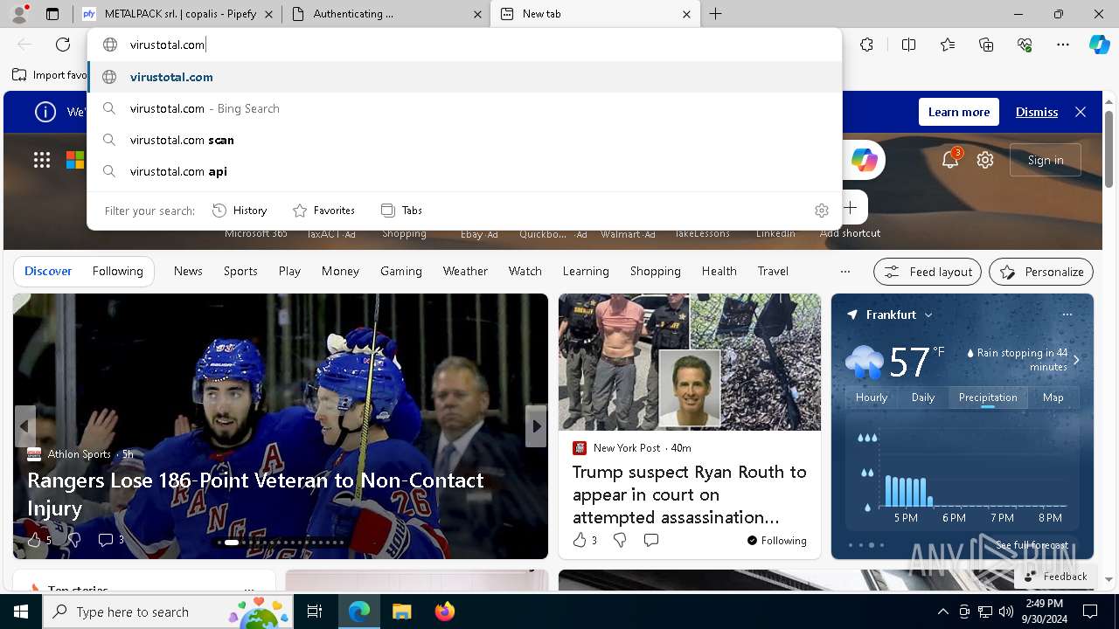Expand next weather info arrow

1076,360
